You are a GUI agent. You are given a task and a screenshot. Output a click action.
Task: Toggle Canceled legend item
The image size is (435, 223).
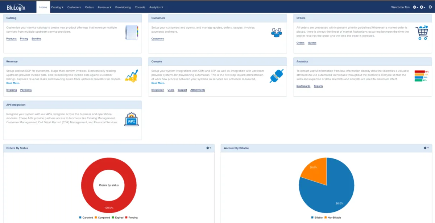pos(86,218)
